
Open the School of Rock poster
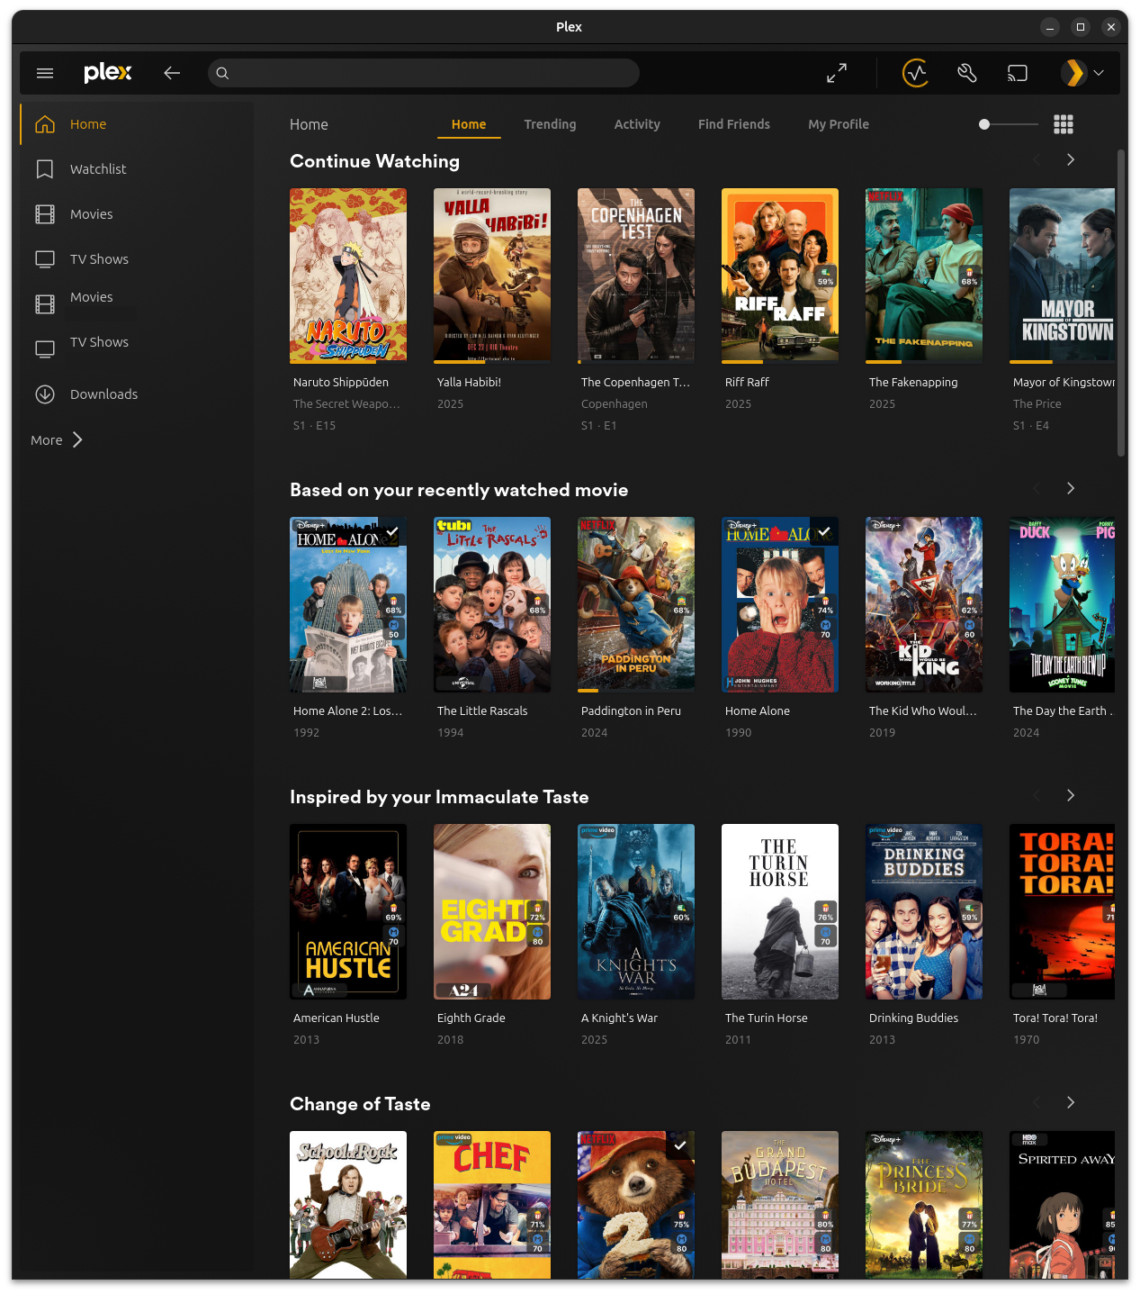348,1205
